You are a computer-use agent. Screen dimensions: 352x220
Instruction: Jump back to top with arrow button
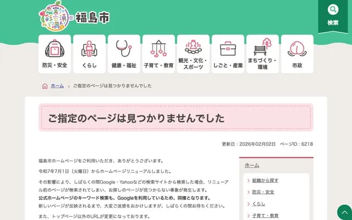345,212
